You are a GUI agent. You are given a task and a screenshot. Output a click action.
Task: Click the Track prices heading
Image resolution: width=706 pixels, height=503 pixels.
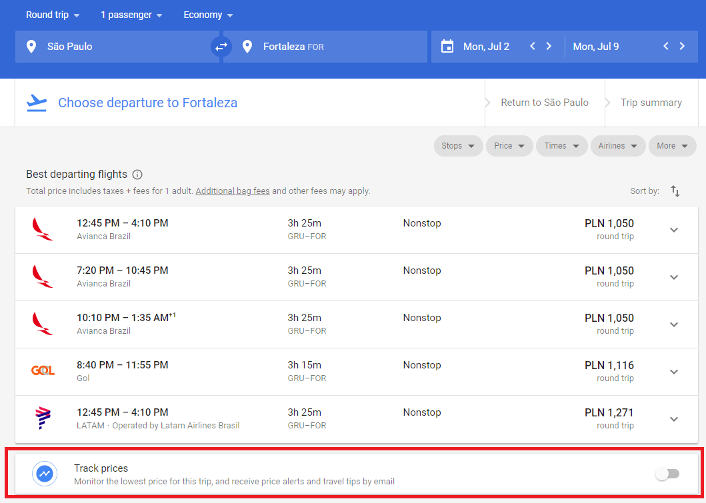[x=101, y=468]
